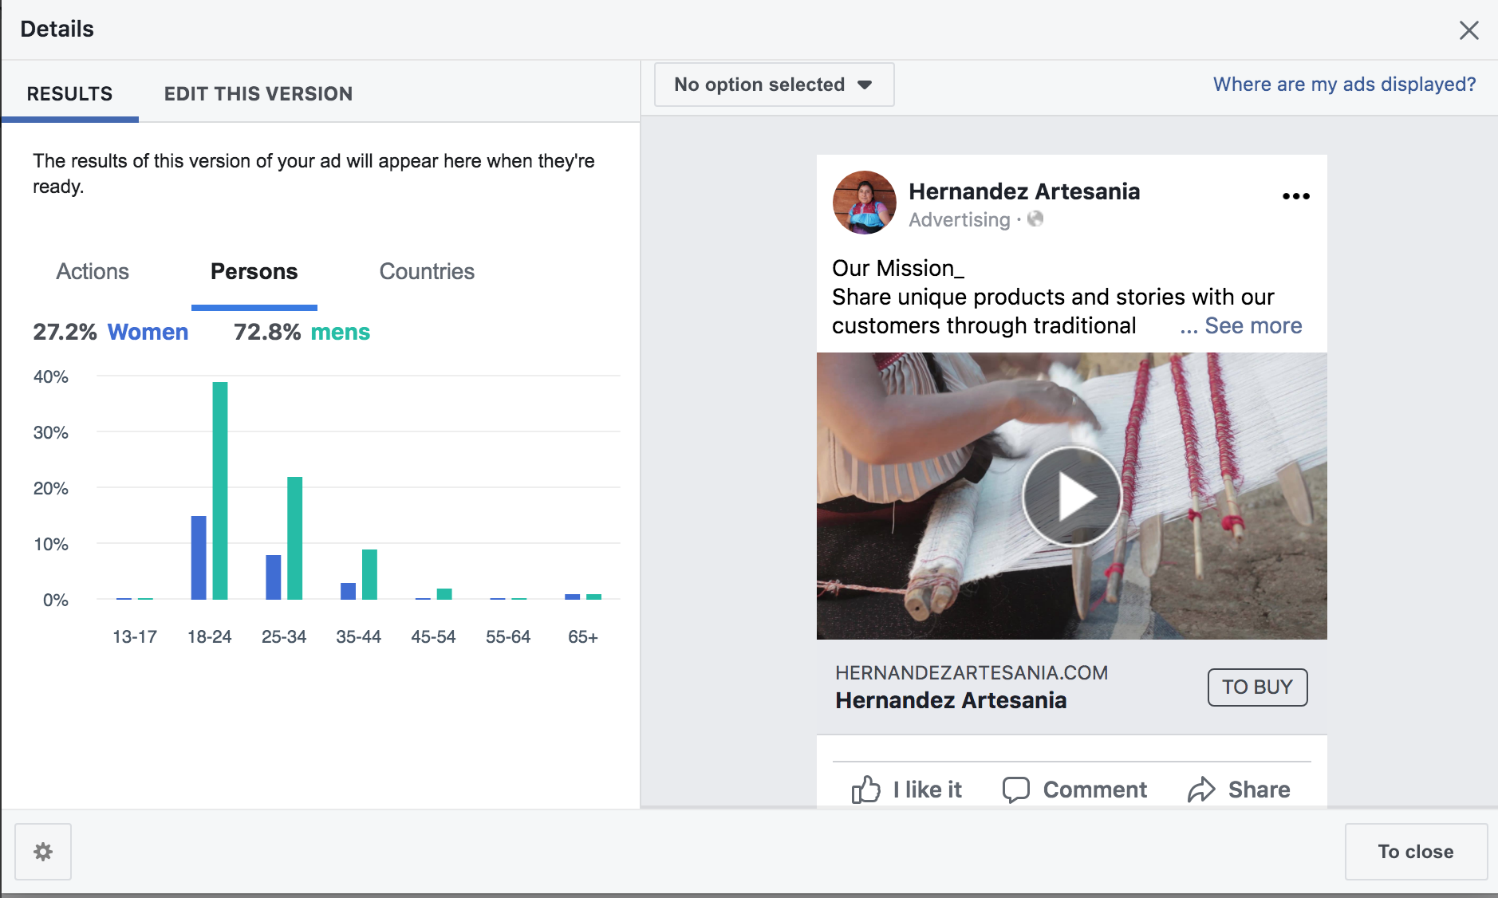Select the Results tab
1498x898 pixels.
coord(69,94)
